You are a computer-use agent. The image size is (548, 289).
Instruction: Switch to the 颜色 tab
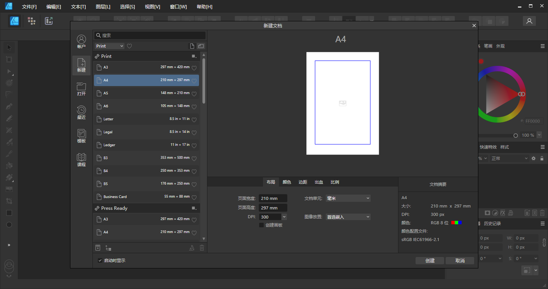287,182
